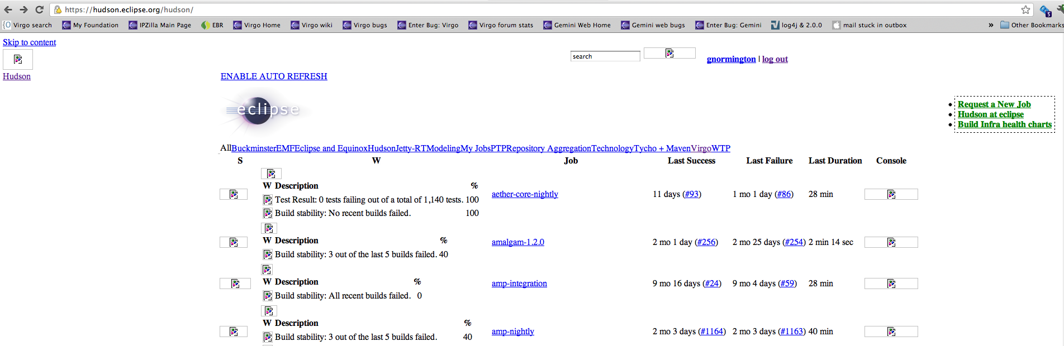The image size is (1064, 346).
Task: Open Hudson at eclipse link
Action: click(991, 114)
